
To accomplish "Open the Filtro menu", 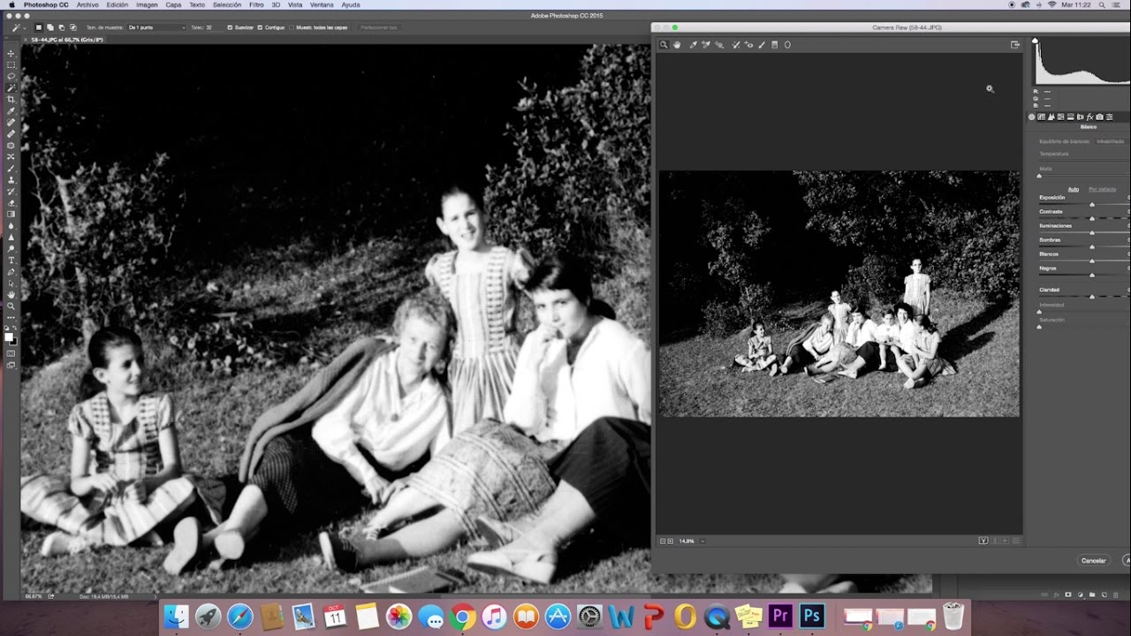I will point(256,4).
